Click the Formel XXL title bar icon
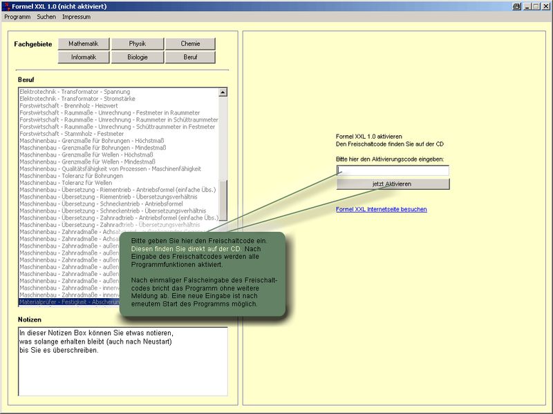The width and height of the screenshot is (553, 414). pyautogui.click(x=6, y=6)
